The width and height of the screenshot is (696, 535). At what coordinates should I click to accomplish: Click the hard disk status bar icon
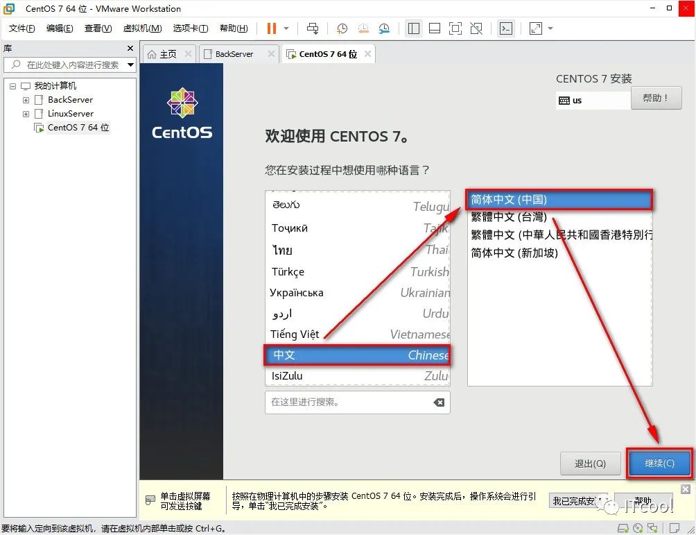pos(623,528)
